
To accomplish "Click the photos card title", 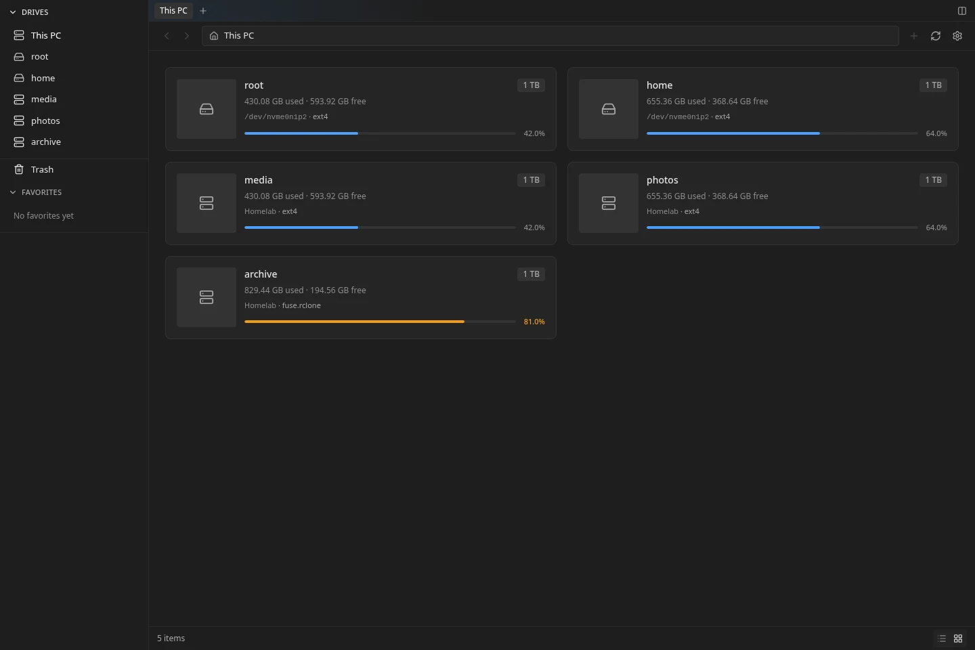I will pyautogui.click(x=662, y=180).
